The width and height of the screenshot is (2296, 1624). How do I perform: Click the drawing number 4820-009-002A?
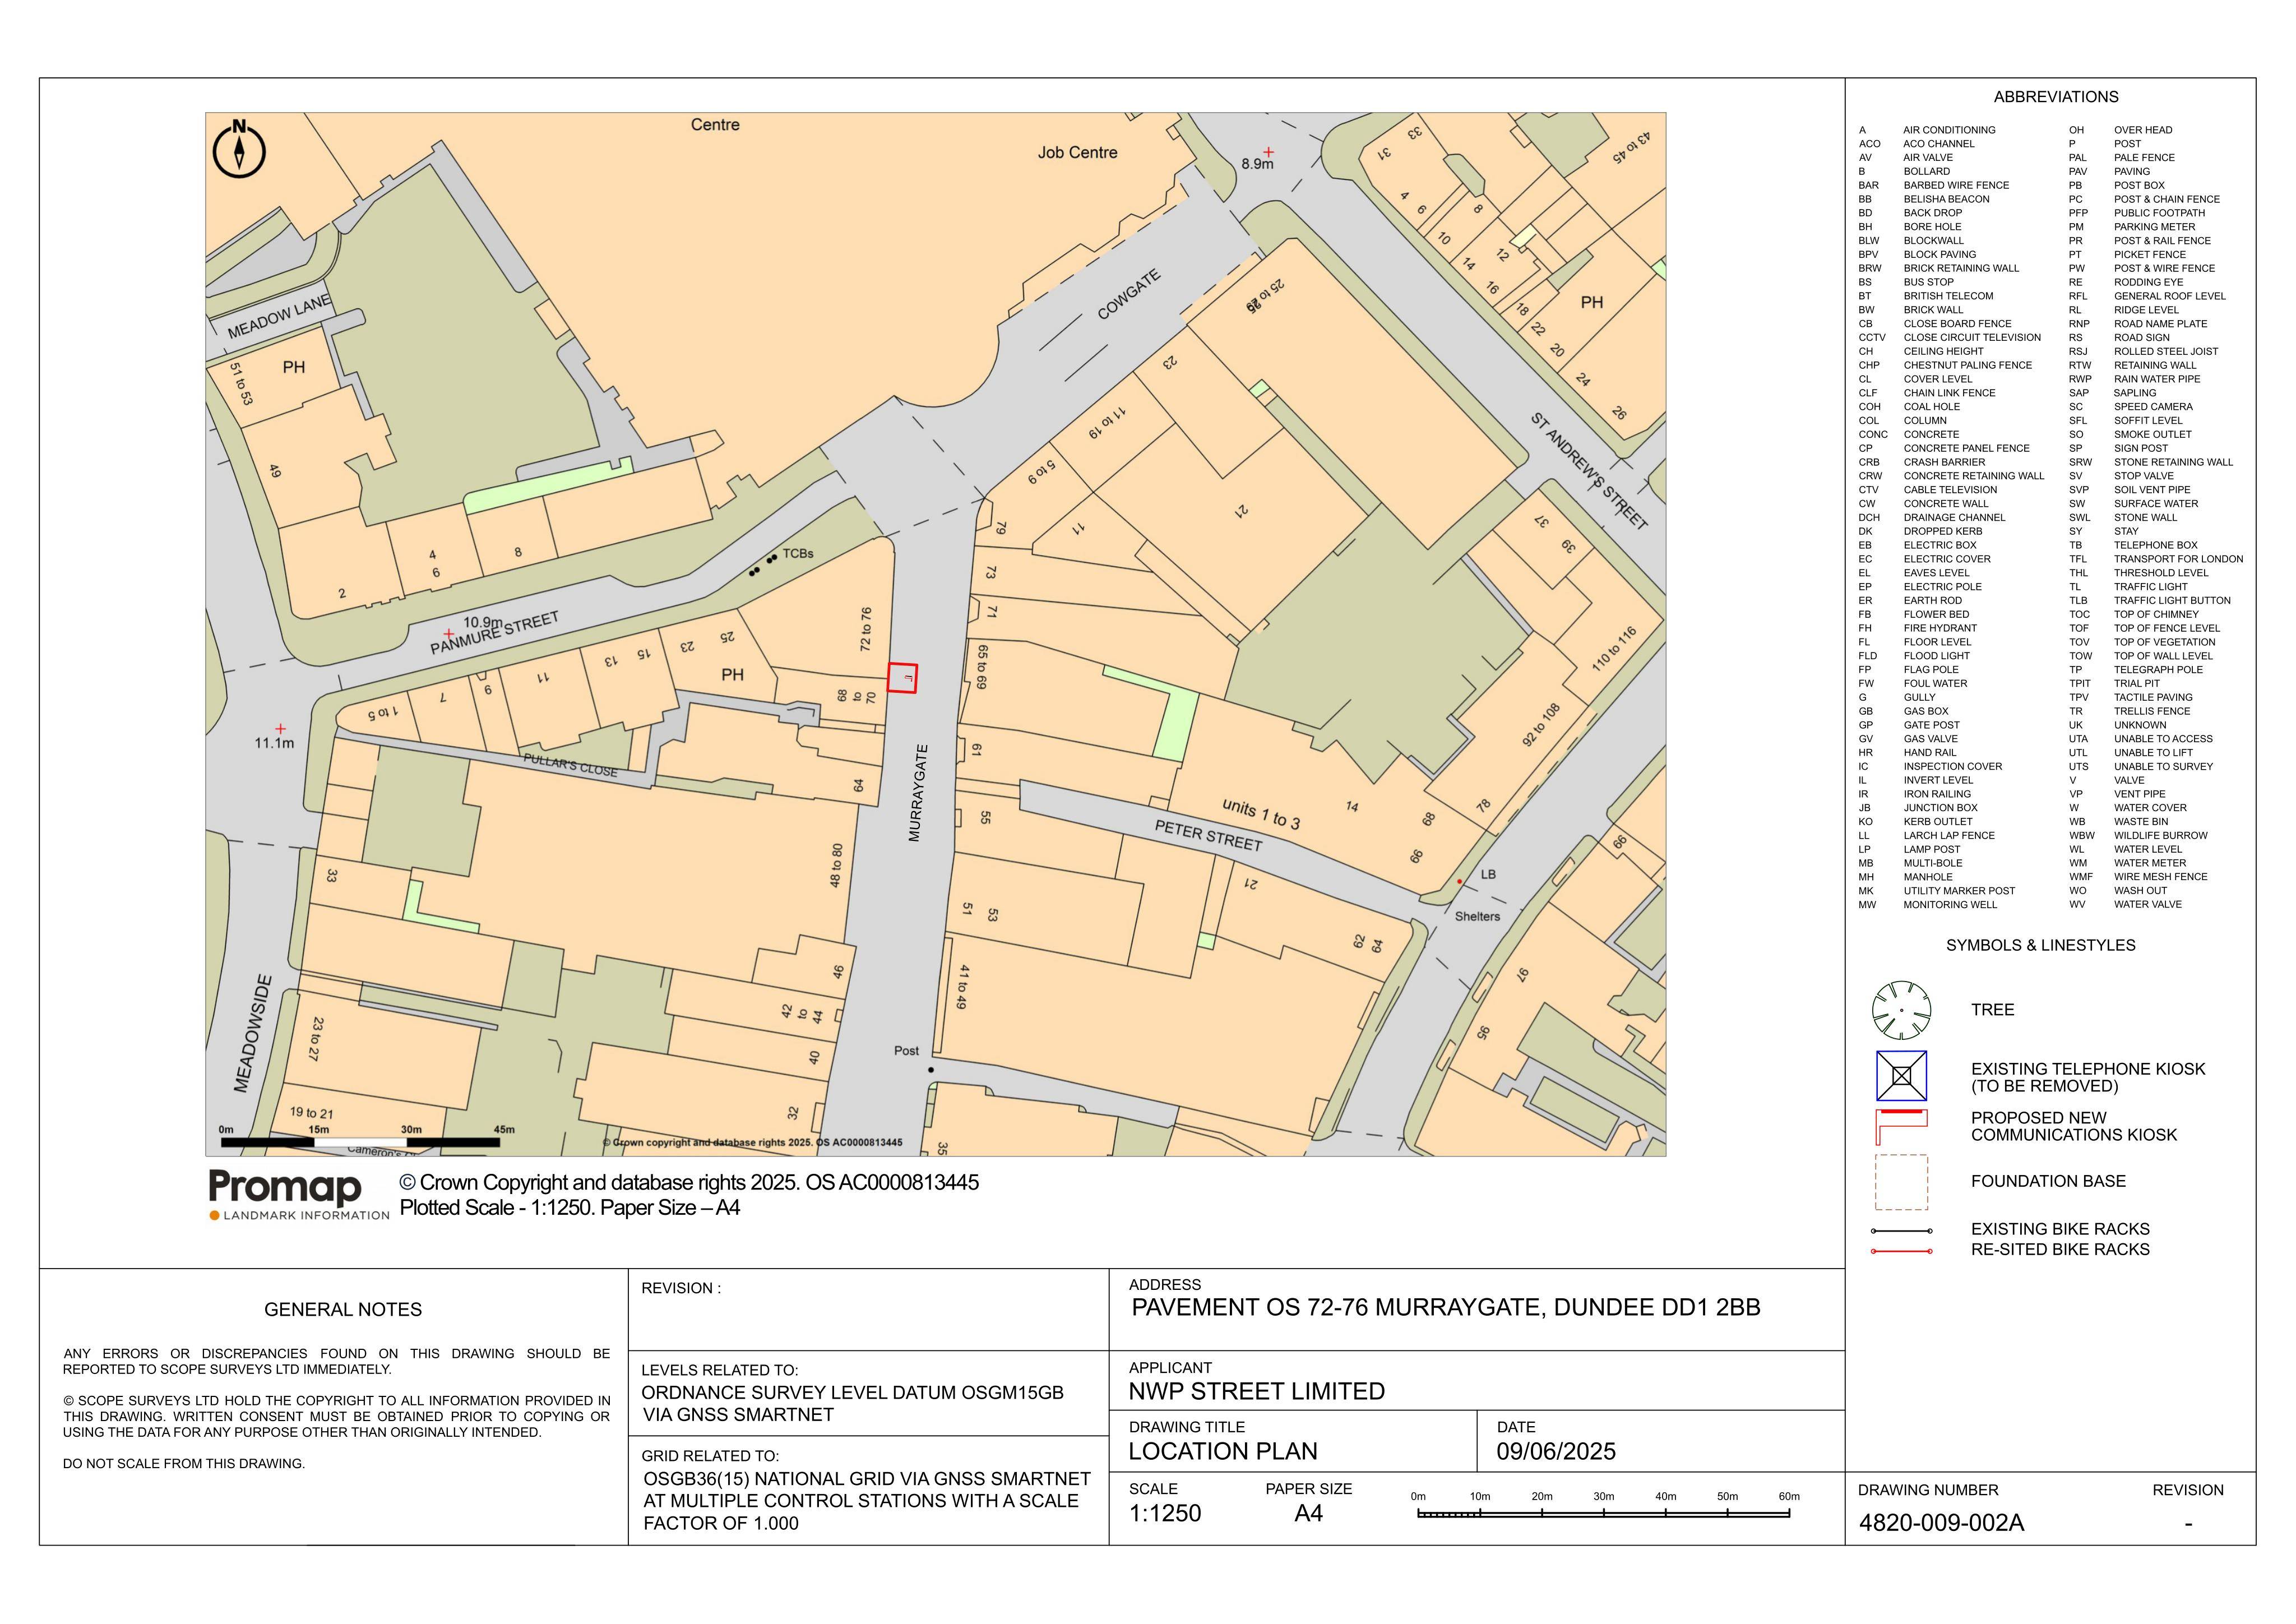coord(1941,1523)
